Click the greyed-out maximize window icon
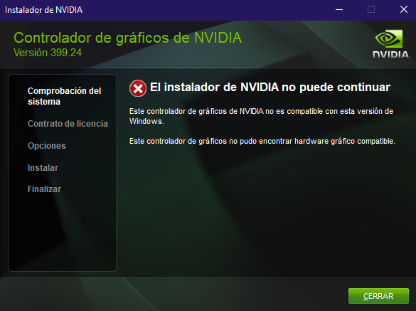This screenshot has height=311, width=416. 371,9
